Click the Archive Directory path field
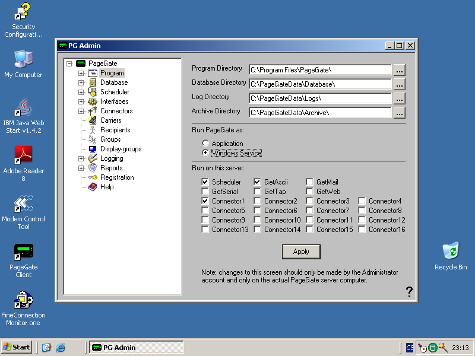Screen dimensions: 475x356 (x=320, y=113)
